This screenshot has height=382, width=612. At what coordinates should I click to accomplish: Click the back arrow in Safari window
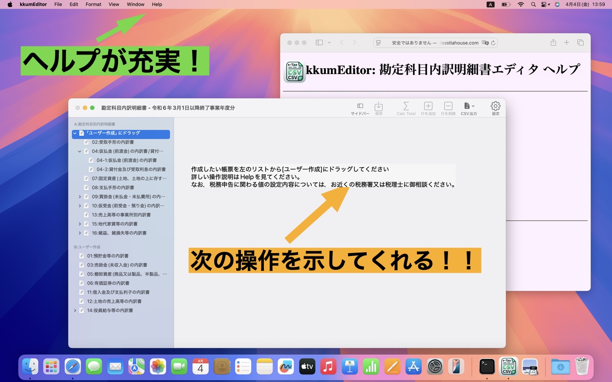pos(341,42)
